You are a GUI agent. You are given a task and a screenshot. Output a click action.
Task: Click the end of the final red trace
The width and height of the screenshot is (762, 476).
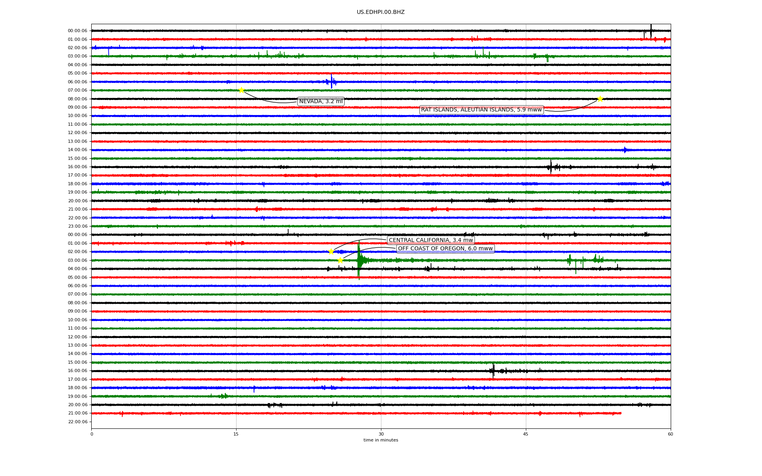[x=620, y=413]
